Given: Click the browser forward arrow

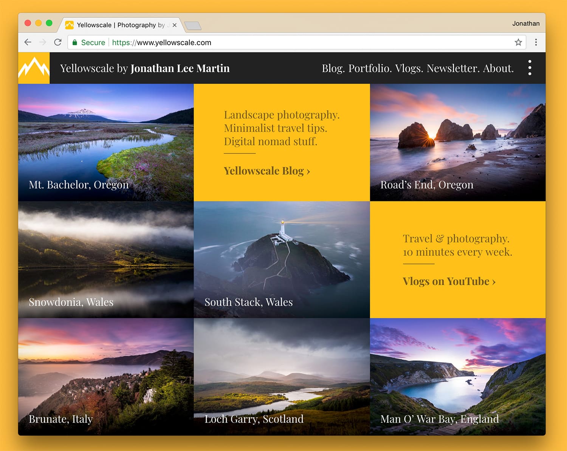Looking at the screenshot, I should pyautogui.click(x=43, y=42).
